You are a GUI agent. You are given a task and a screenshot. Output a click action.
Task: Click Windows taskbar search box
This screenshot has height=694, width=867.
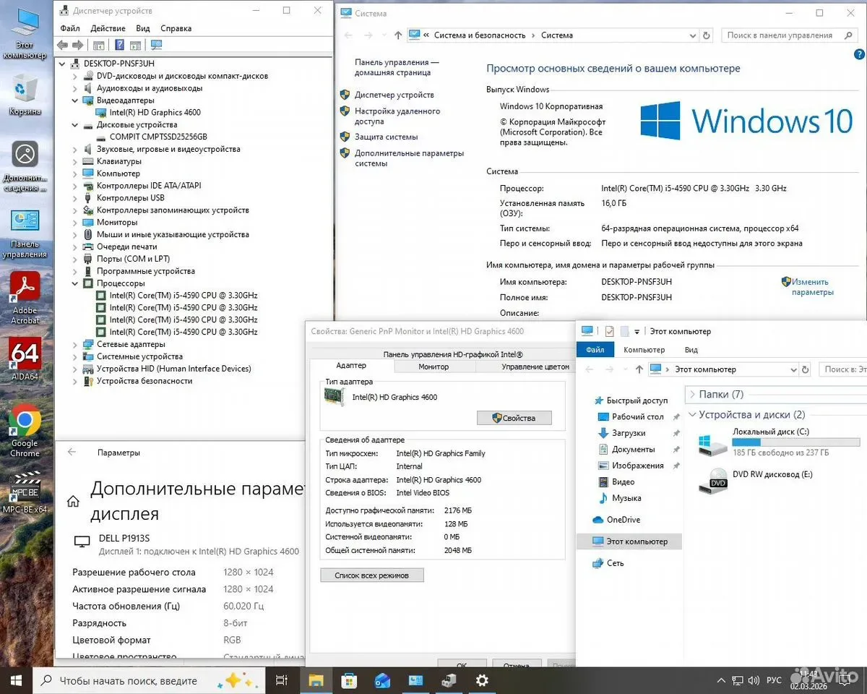coord(148,680)
